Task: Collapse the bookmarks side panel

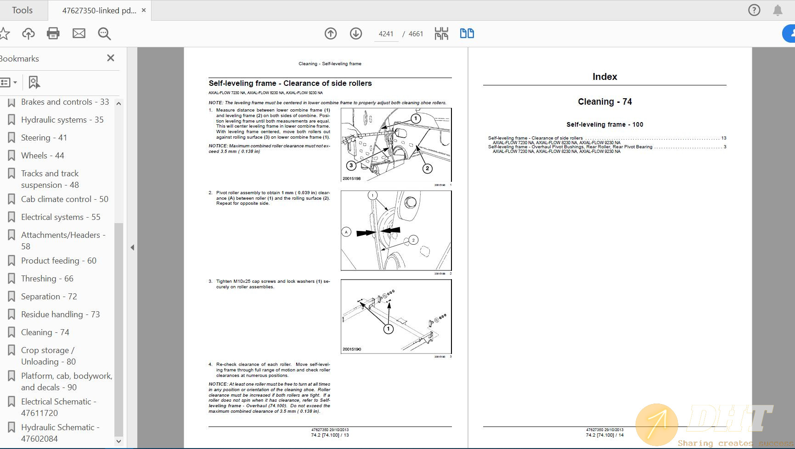Action: click(132, 247)
